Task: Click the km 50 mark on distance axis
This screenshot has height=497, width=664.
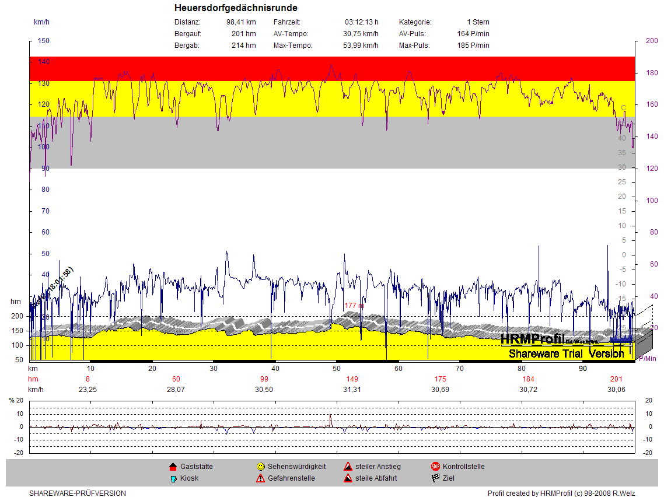Action: [x=337, y=368]
